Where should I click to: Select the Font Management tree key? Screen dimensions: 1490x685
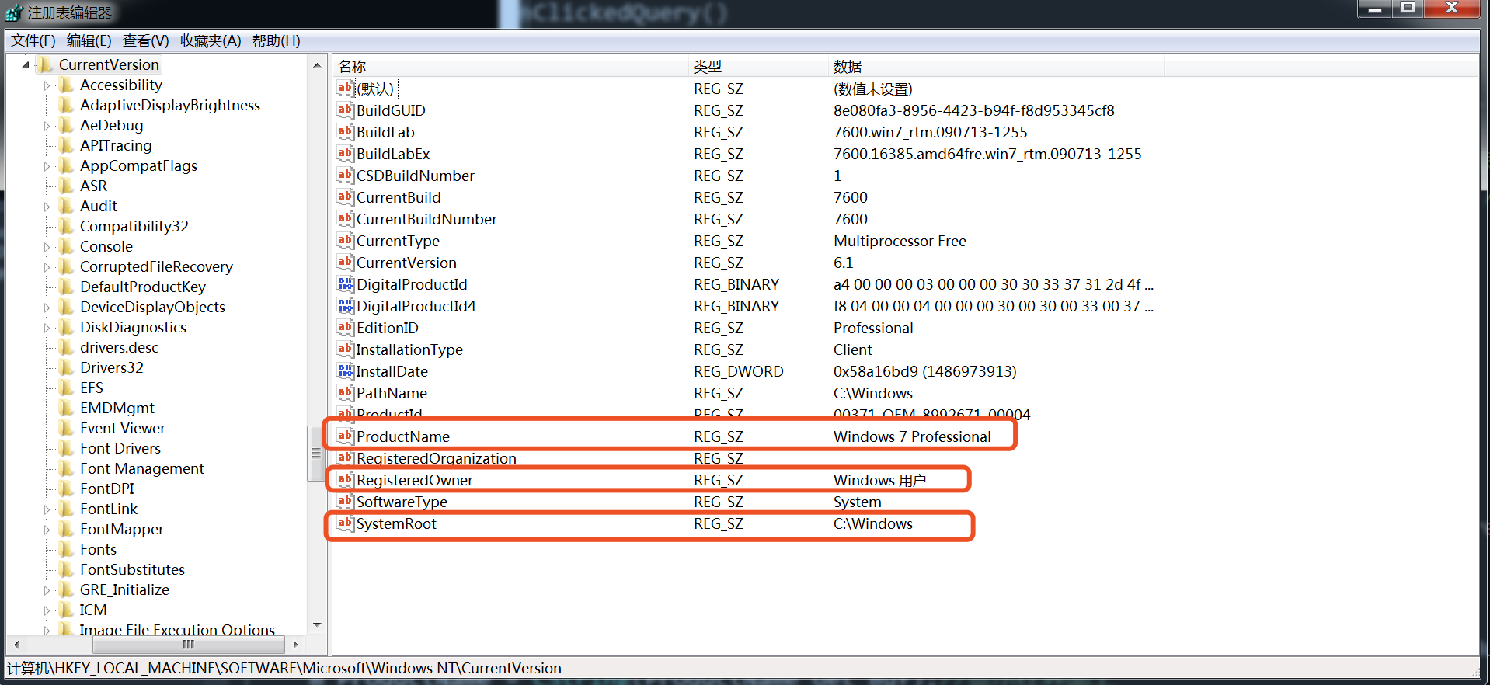(142, 468)
